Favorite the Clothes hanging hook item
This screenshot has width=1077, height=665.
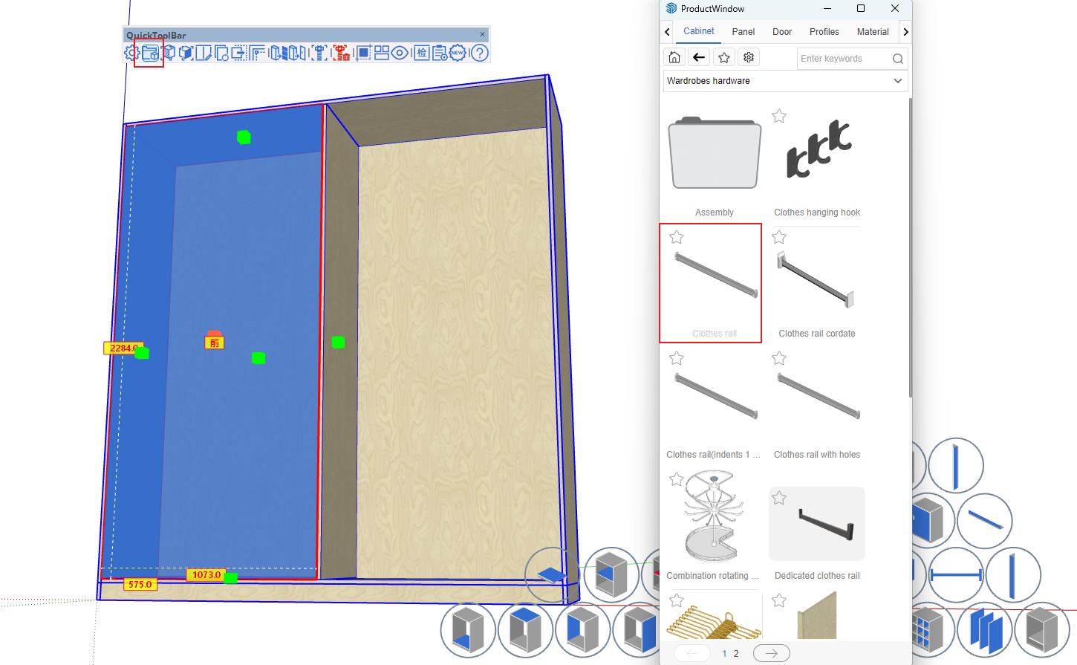(779, 116)
